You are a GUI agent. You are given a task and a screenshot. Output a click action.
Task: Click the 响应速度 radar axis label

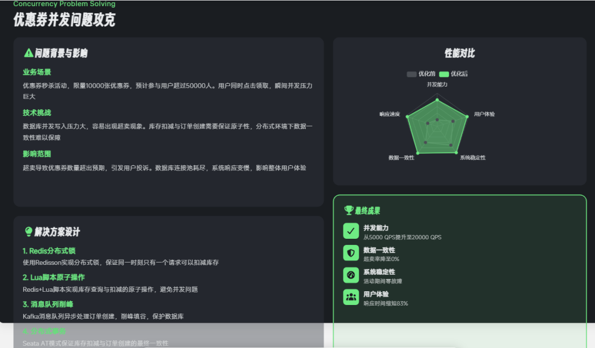(x=390, y=114)
